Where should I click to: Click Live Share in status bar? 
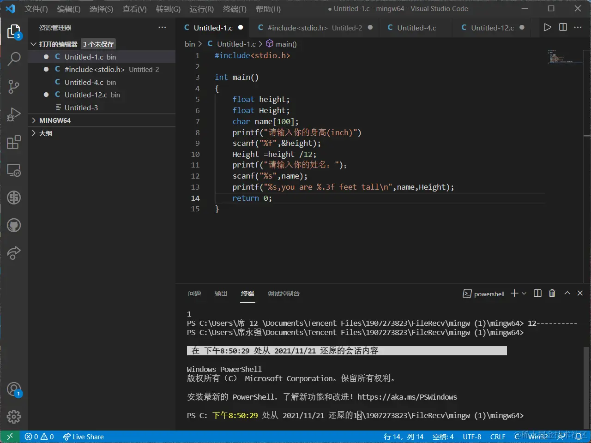pos(84,437)
